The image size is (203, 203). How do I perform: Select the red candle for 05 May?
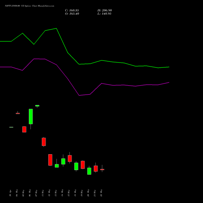pos(24,130)
